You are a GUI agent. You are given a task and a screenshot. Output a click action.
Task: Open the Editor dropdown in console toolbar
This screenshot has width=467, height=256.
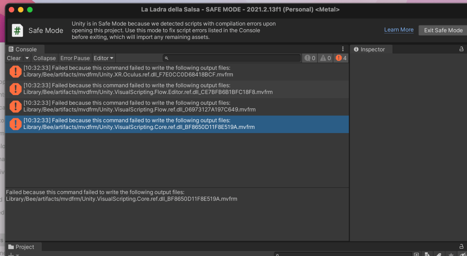coord(104,58)
